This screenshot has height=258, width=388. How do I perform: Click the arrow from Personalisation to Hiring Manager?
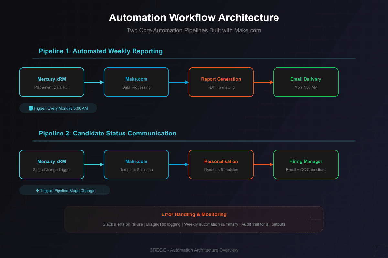[x=264, y=164]
